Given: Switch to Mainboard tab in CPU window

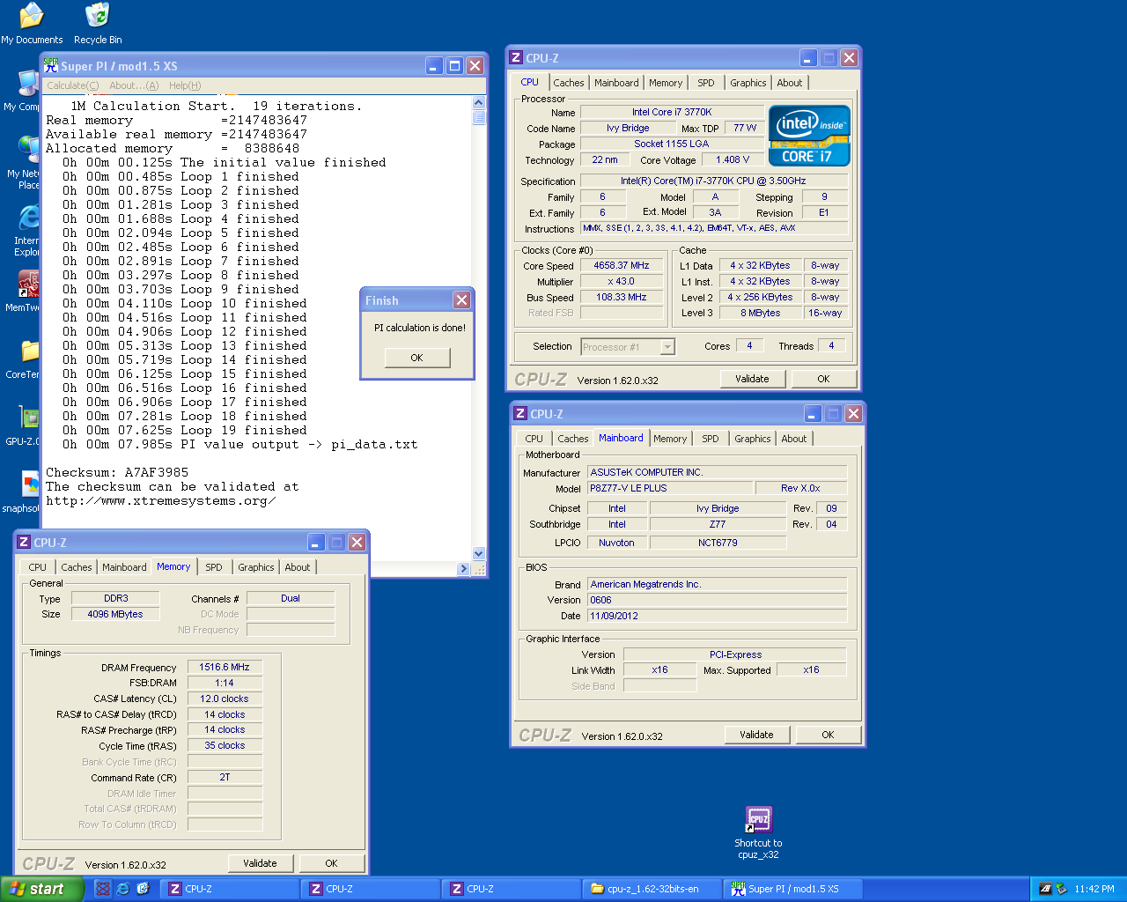Looking at the screenshot, I should tap(616, 83).
